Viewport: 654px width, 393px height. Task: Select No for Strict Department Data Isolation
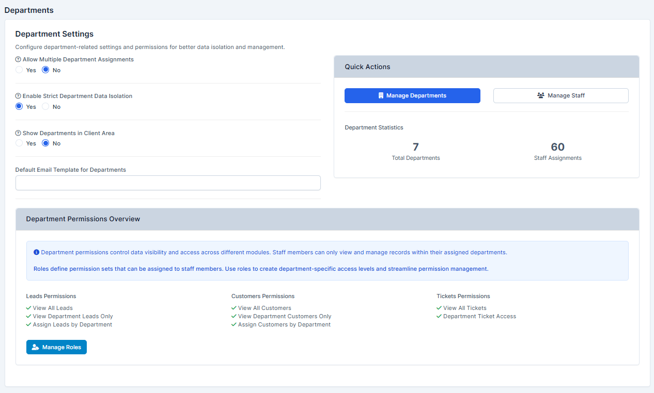(x=45, y=107)
